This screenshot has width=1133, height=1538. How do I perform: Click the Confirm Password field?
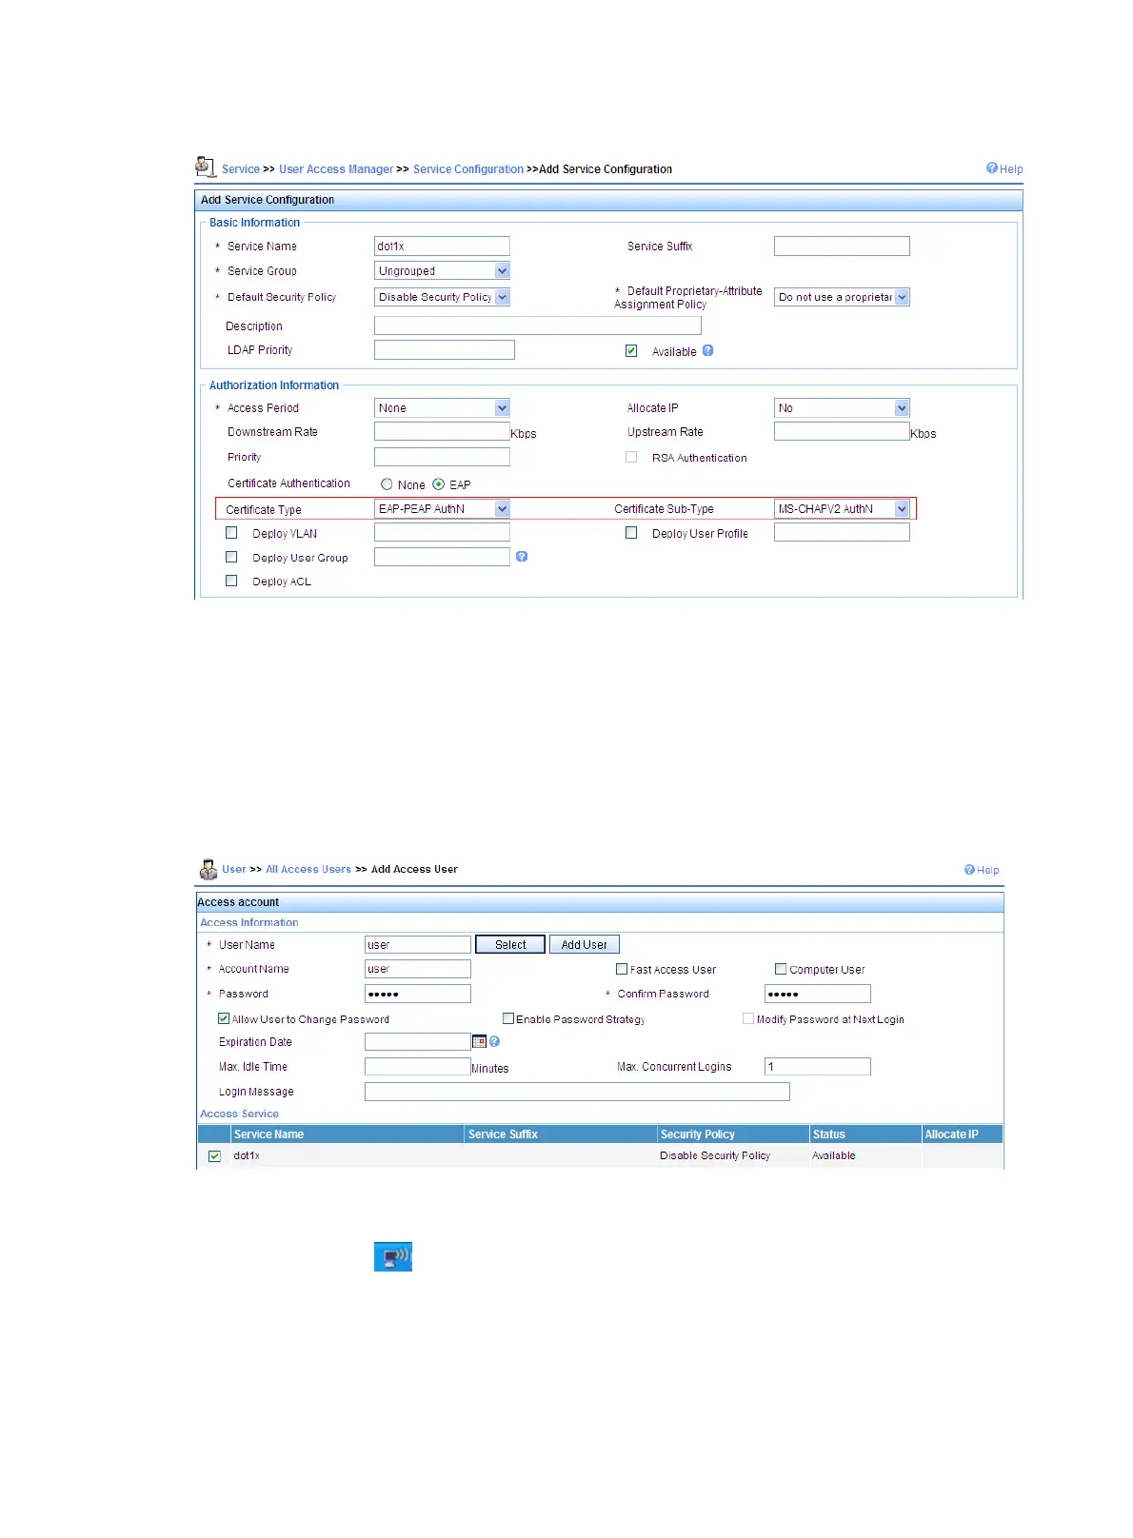tap(818, 994)
